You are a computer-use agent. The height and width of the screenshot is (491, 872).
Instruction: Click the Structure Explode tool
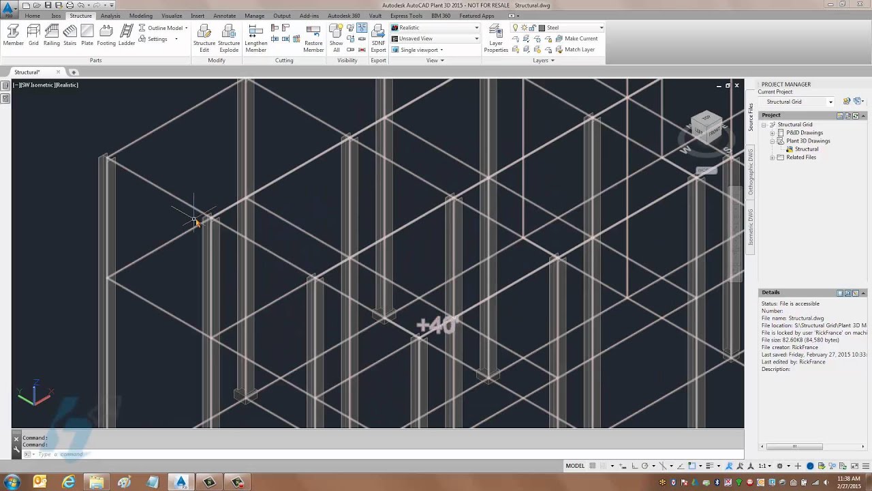pos(229,38)
